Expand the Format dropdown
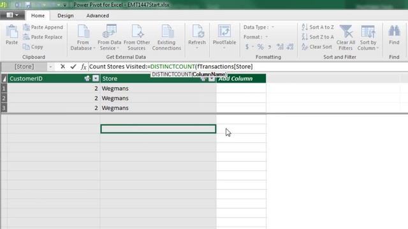This screenshot has width=408, height=229. tap(266, 37)
